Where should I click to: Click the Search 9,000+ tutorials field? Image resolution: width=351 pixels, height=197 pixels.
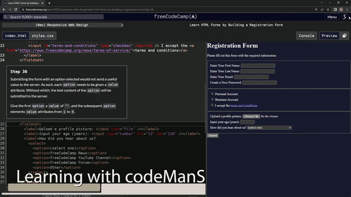(53, 17)
